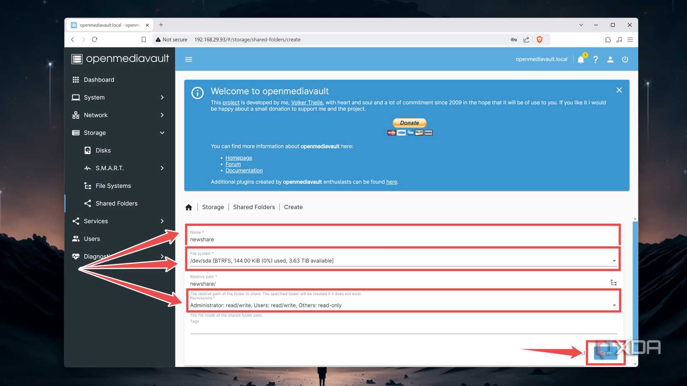Viewport: 687px width, 386px height.
Task: Open the user account icon
Action: (x=610, y=59)
